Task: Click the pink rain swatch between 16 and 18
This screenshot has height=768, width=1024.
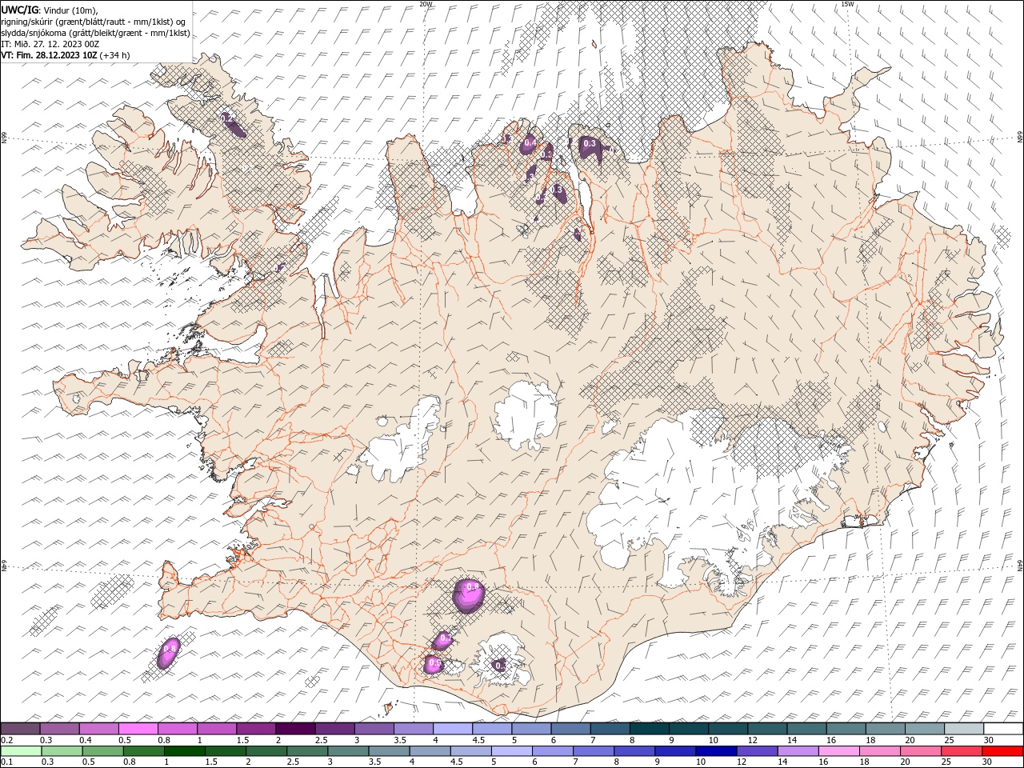Action: (840, 751)
